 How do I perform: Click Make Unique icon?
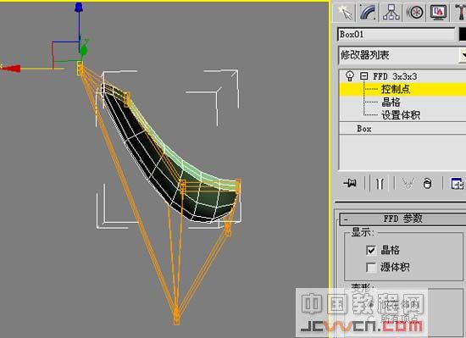[408, 184]
